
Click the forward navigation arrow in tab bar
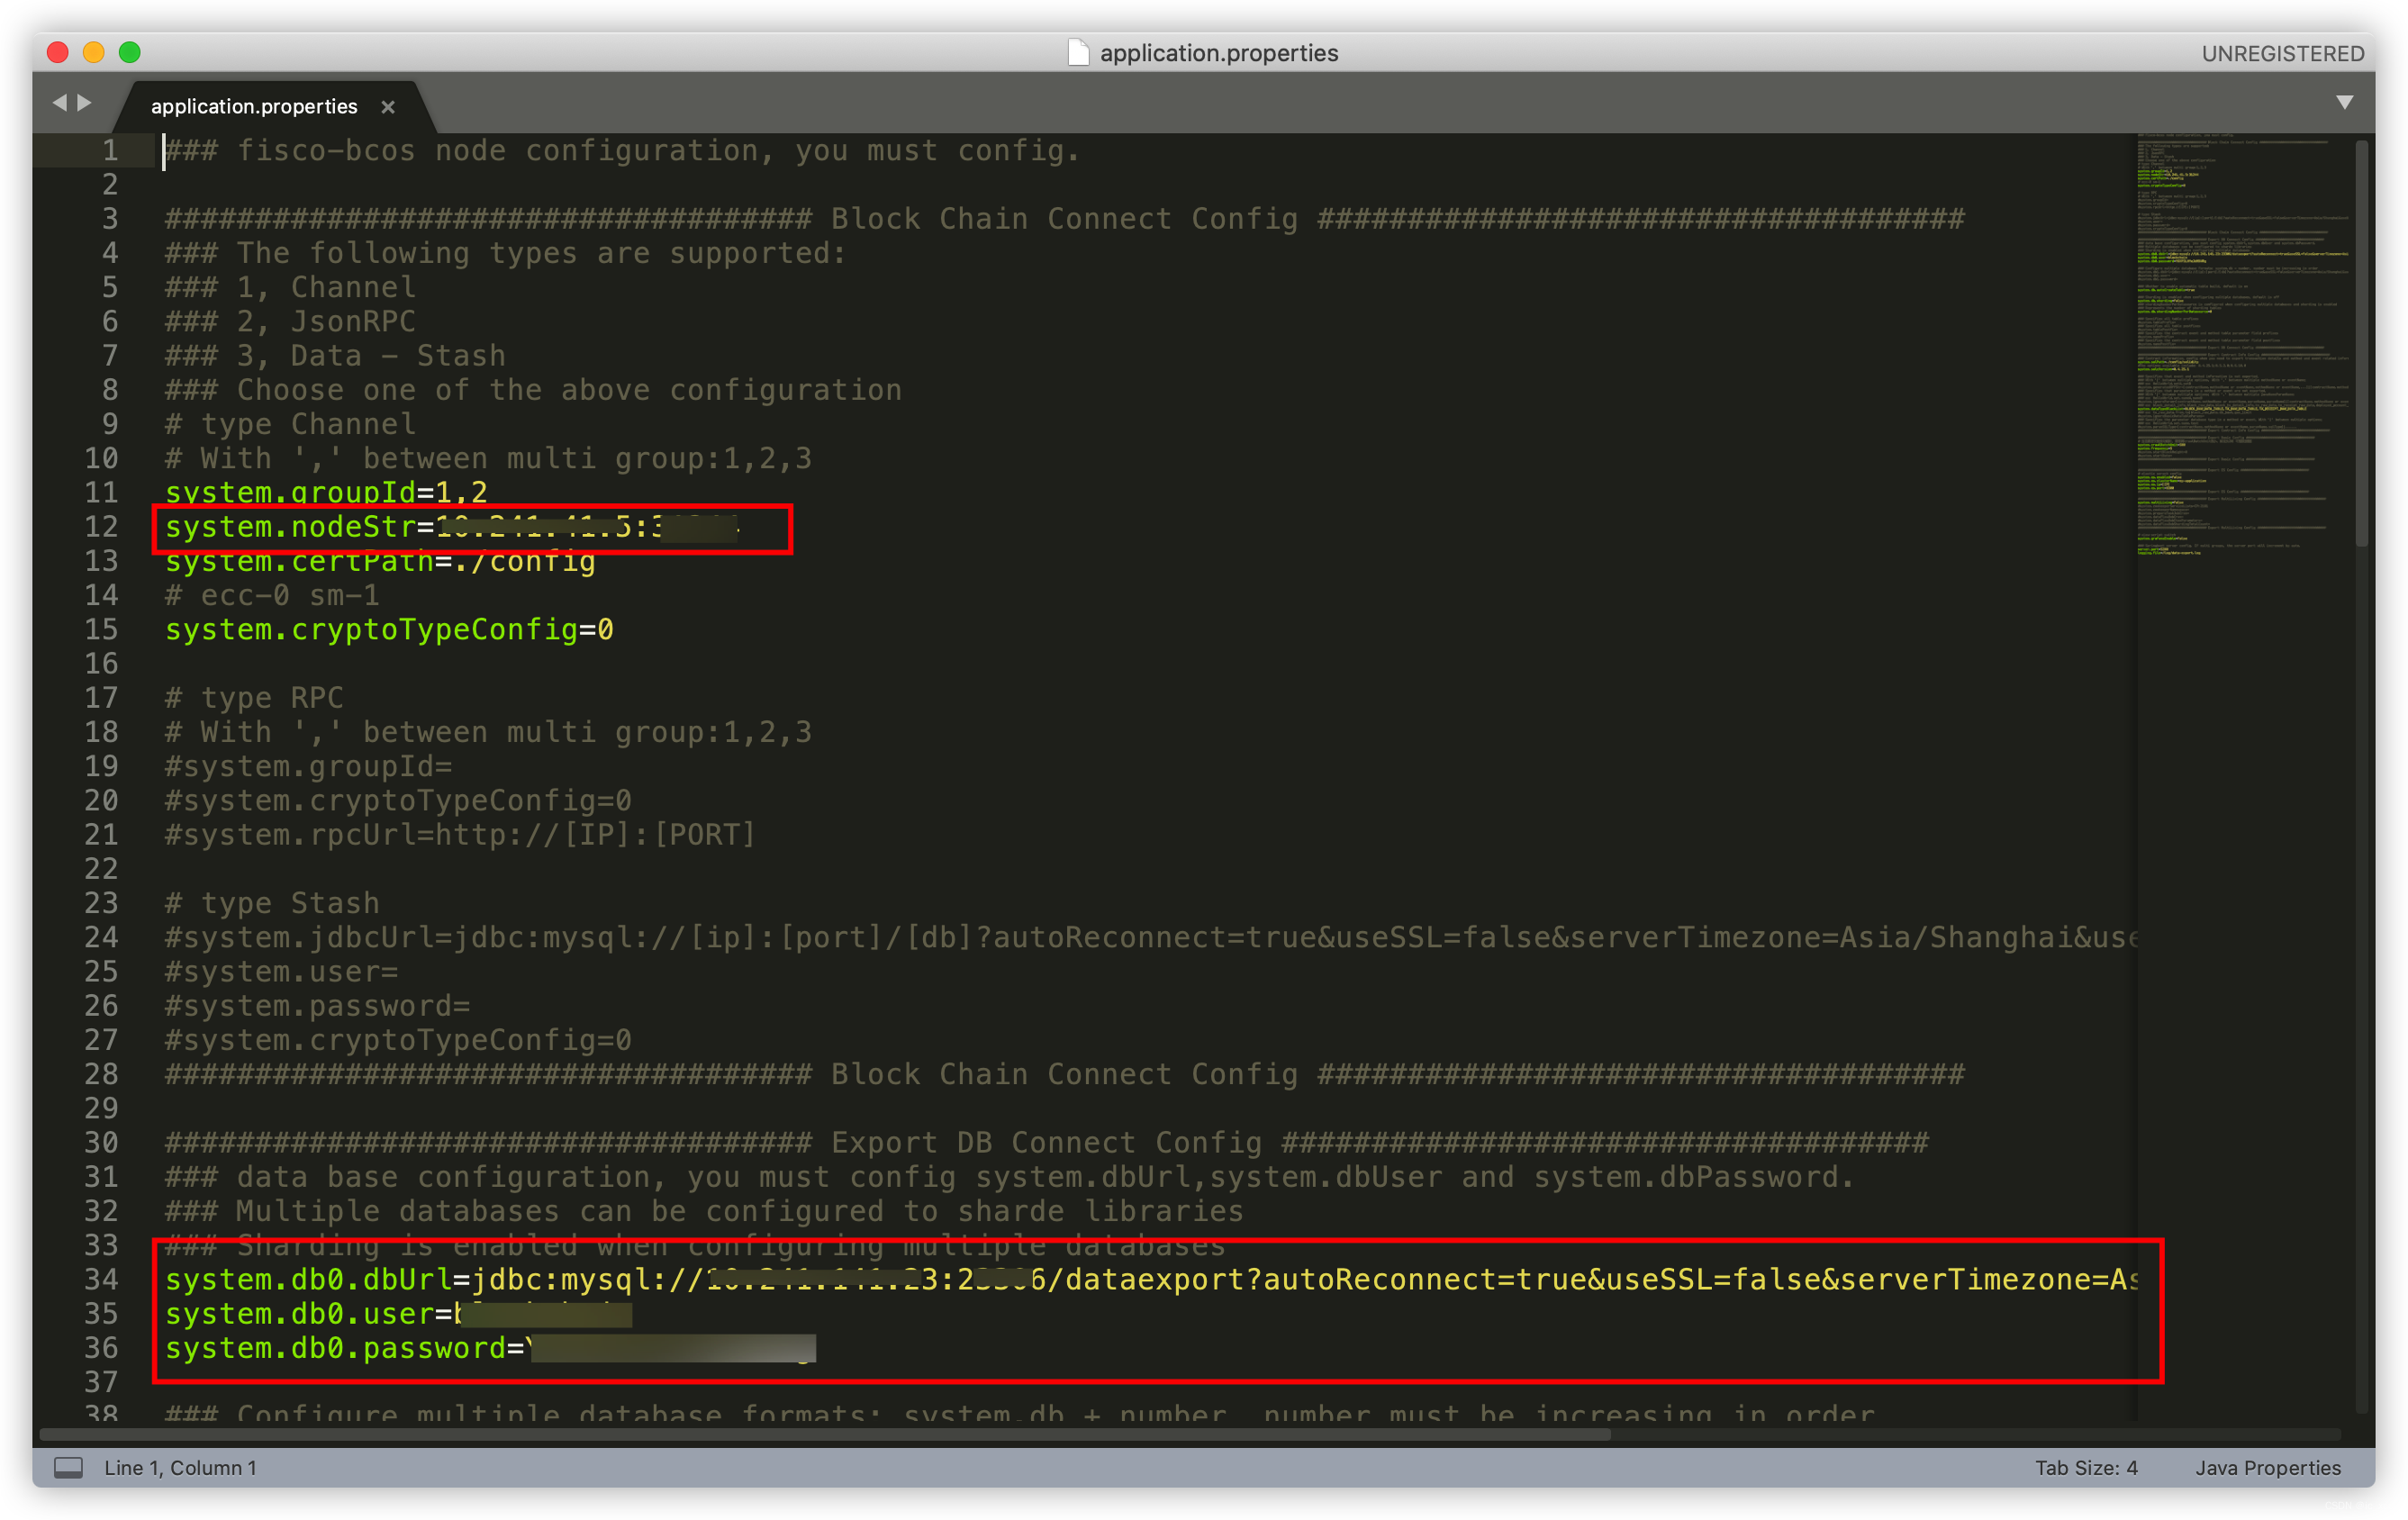click(85, 103)
